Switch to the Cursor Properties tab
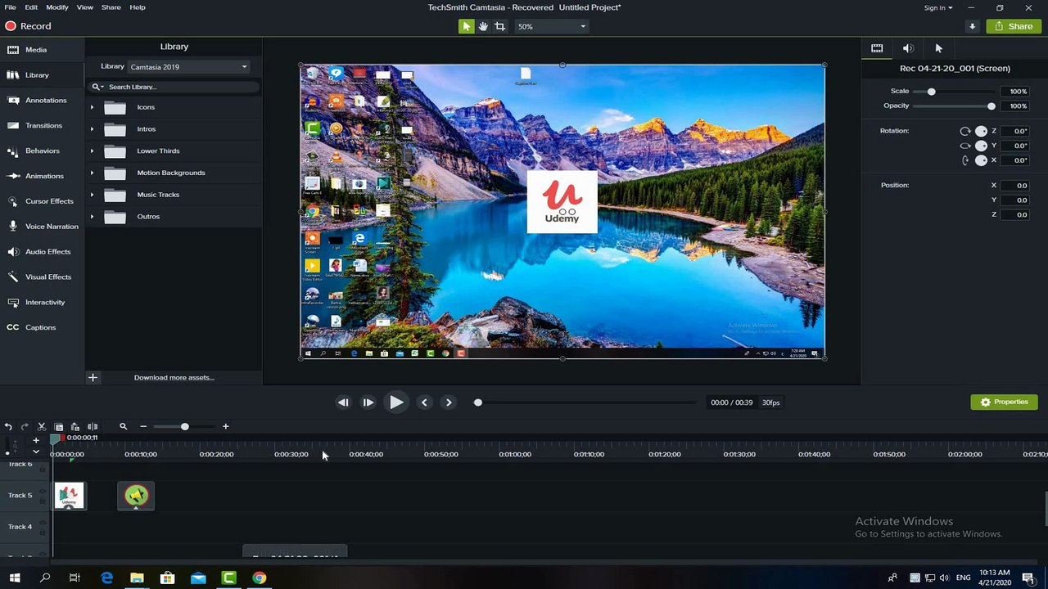 click(939, 48)
